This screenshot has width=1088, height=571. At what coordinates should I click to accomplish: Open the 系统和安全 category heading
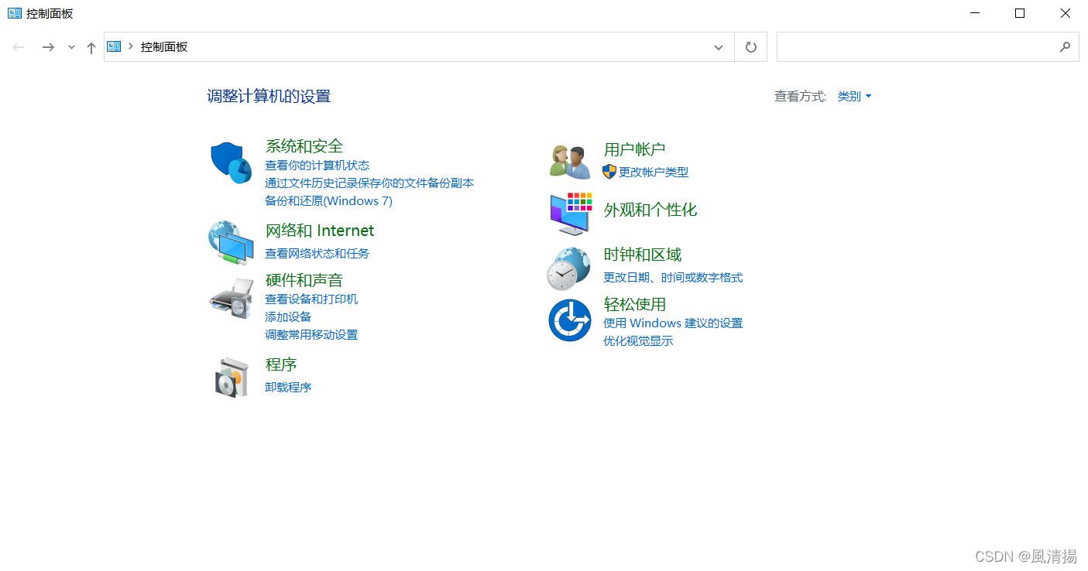[x=304, y=146]
